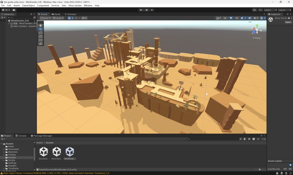Select the Rotate tool
This screenshot has height=175, width=293.
click(x=40, y=33)
